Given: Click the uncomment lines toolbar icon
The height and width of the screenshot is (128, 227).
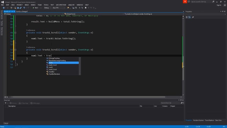Looking at the screenshot, I should 82,8.
